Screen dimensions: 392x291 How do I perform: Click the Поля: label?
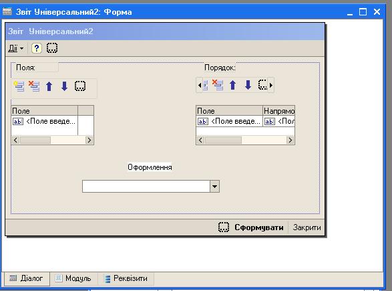(x=25, y=68)
